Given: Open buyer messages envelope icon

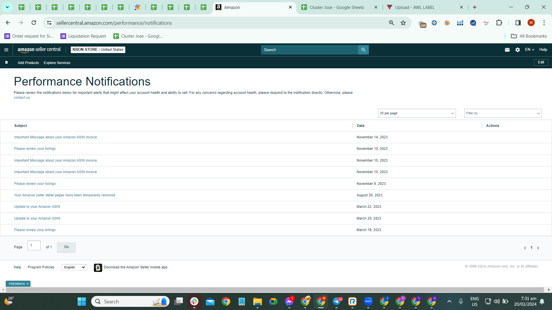Looking at the screenshot, I should point(507,50).
